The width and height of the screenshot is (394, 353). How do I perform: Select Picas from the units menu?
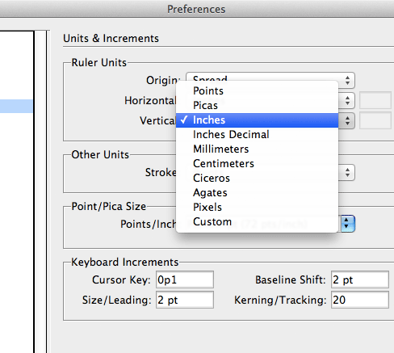point(257,106)
